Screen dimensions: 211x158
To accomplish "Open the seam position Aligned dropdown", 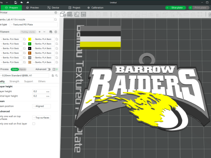I will click(41, 106).
